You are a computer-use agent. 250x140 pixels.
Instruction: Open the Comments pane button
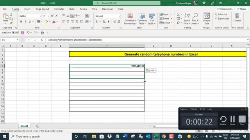(225, 9)
